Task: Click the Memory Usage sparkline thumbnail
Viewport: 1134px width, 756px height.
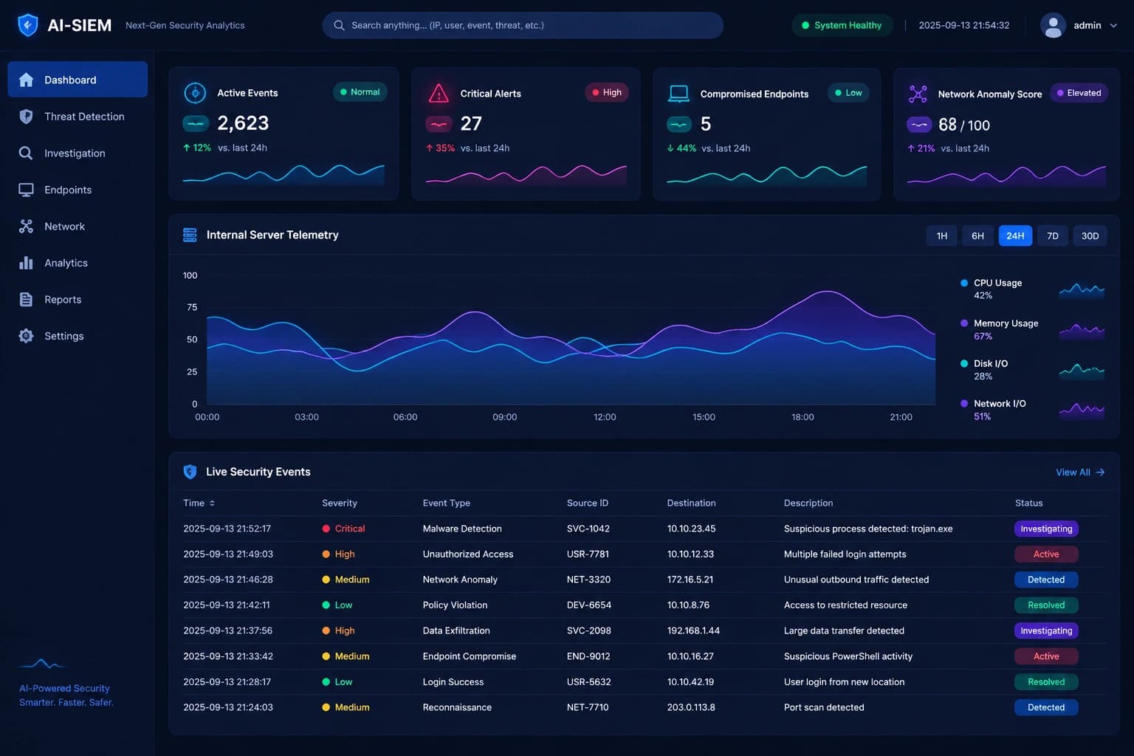Action: (x=1082, y=331)
